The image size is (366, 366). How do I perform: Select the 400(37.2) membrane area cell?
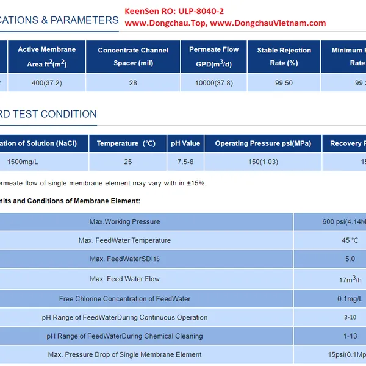pyautogui.click(x=46, y=83)
